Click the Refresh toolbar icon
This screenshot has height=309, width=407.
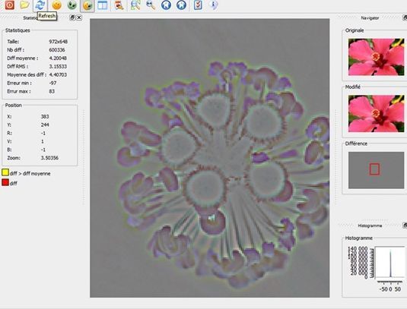click(x=40, y=5)
